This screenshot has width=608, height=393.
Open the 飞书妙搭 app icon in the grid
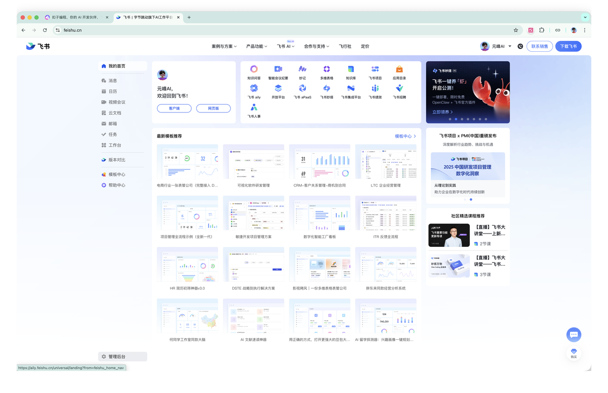[x=326, y=88]
